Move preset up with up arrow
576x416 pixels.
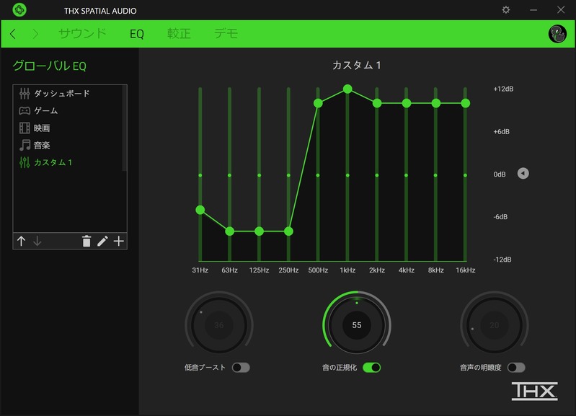coord(22,241)
